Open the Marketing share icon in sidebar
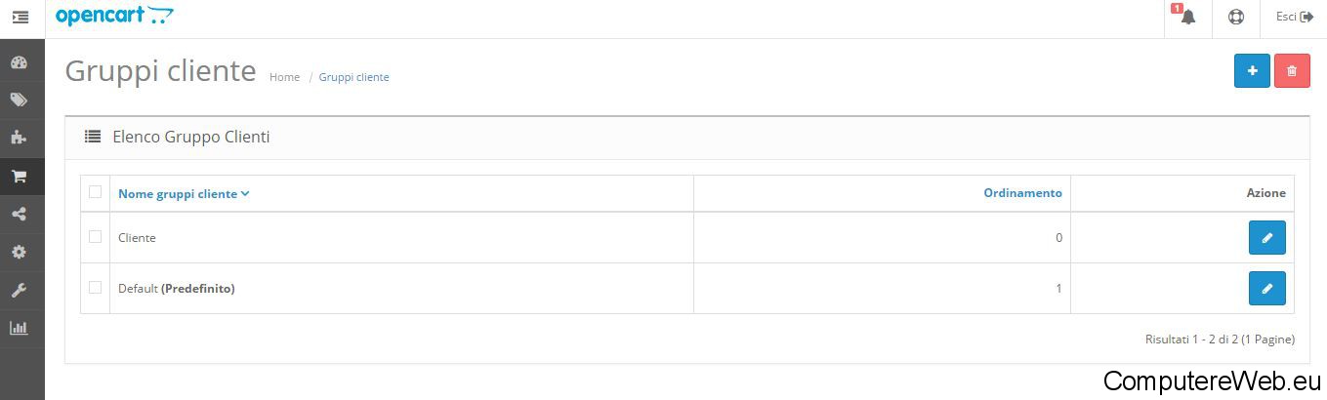This screenshot has height=400, width=1327. point(19,215)
